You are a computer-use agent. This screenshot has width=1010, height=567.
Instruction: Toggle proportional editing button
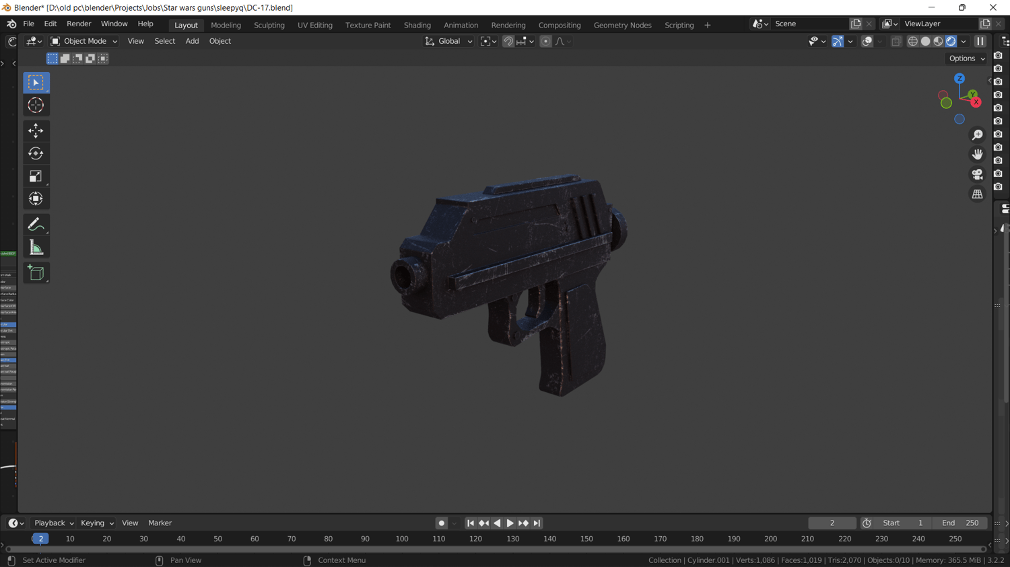point(546,41)
